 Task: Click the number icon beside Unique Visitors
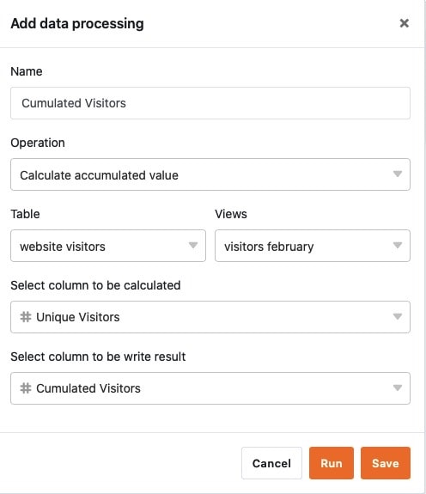26,317
